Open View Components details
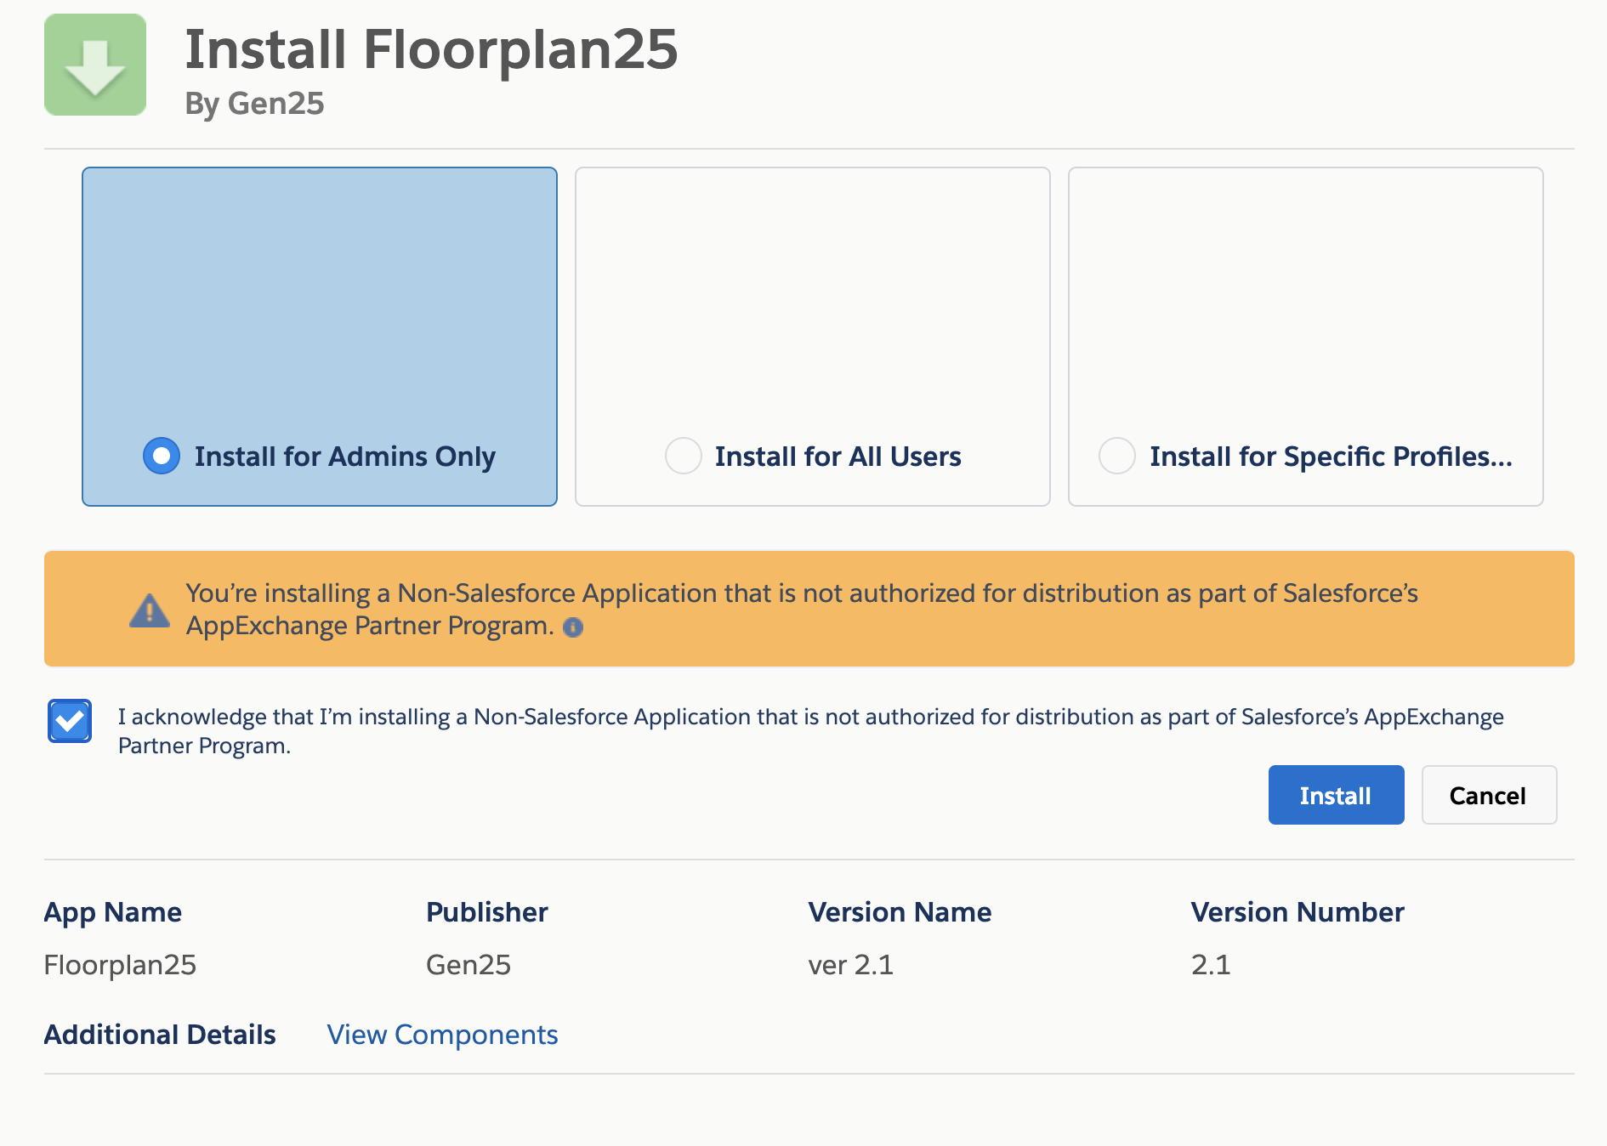This screenshot has width=1607, height=1146. pyautogui.click(x=442, y=1034)
